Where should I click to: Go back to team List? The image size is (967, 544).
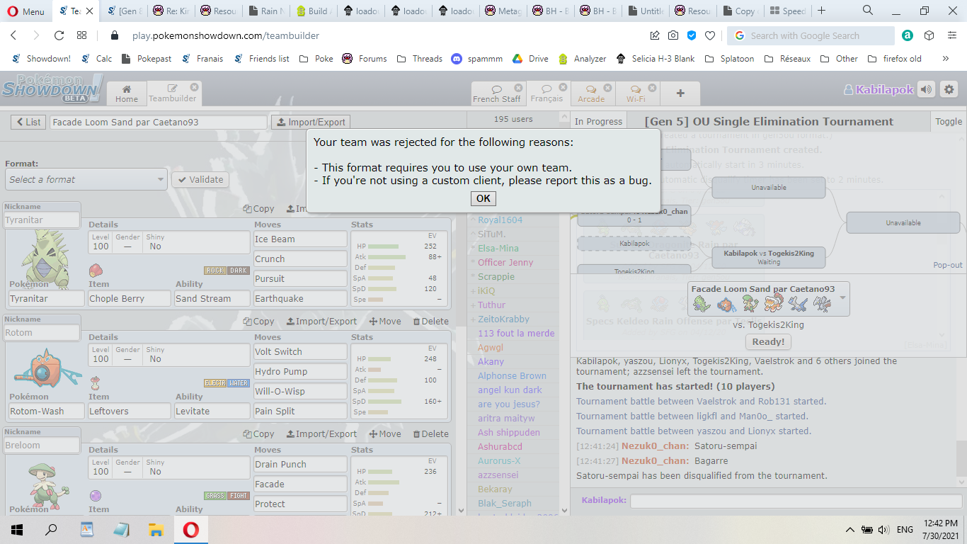28,122
